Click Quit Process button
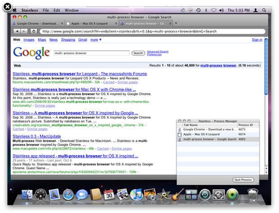This screenshot has height=213, width=279. pyautogui.click(x=243, y=180)
